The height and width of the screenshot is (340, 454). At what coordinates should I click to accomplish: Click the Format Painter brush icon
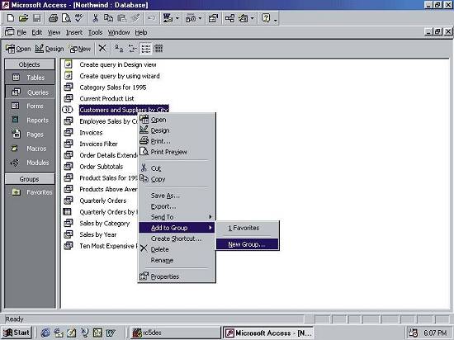tap(135, 18)
